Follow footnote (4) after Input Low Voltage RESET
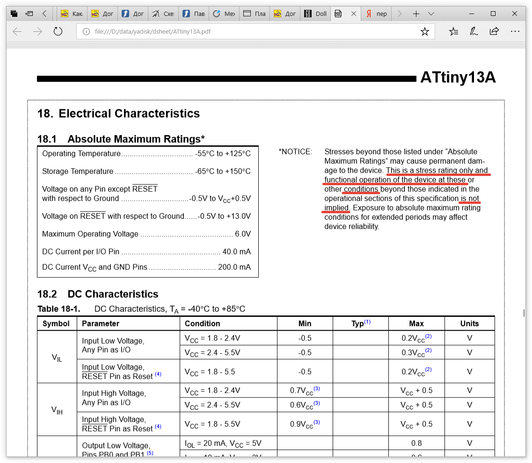This screenshot has width=532, height=463. (x=158, y=374)
